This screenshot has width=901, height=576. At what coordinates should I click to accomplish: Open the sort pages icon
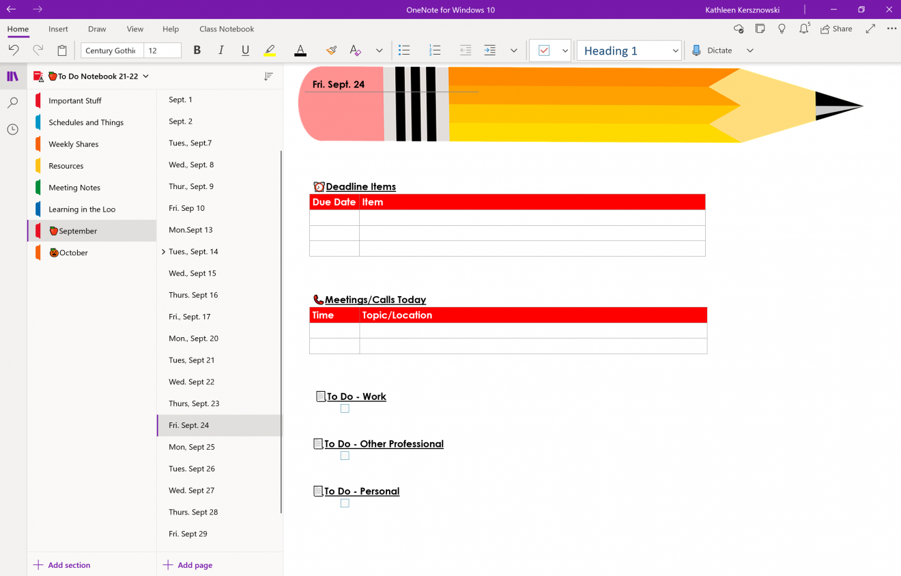click(268, 77)
